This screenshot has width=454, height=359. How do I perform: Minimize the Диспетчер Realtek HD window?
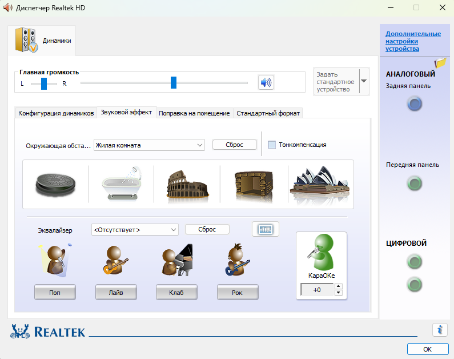(x=391, y=7)
